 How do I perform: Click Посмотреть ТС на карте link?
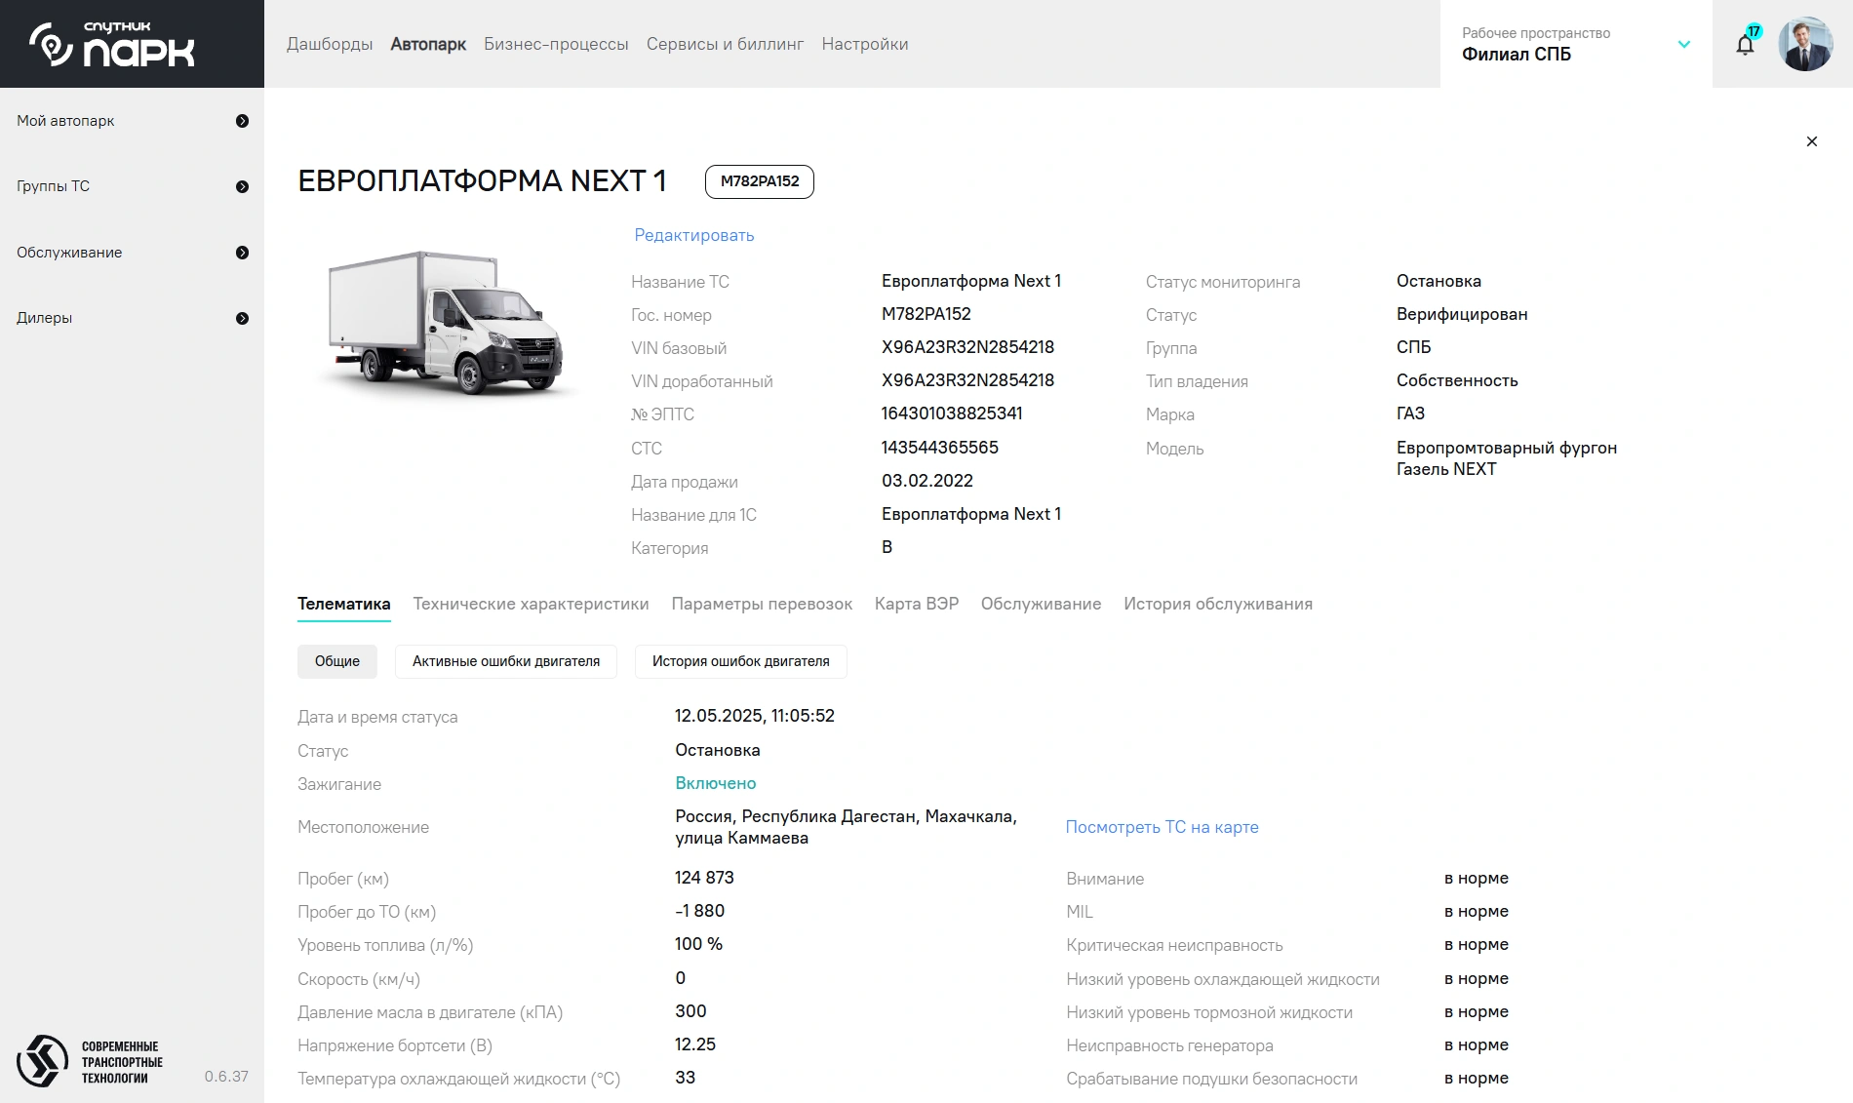click(1162, 827)
